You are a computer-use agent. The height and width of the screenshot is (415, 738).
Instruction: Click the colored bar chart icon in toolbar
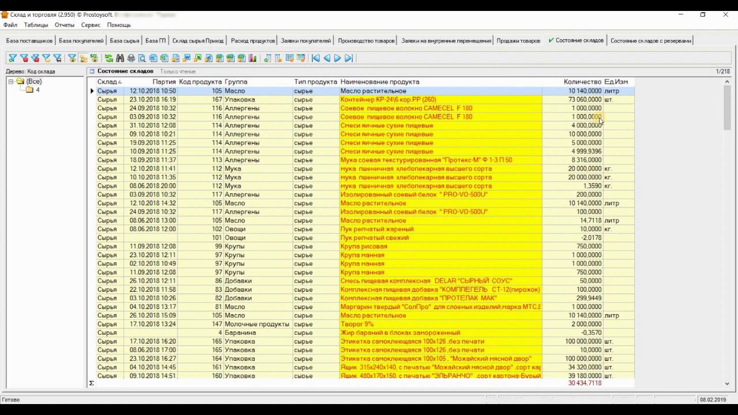click(253, 58)
